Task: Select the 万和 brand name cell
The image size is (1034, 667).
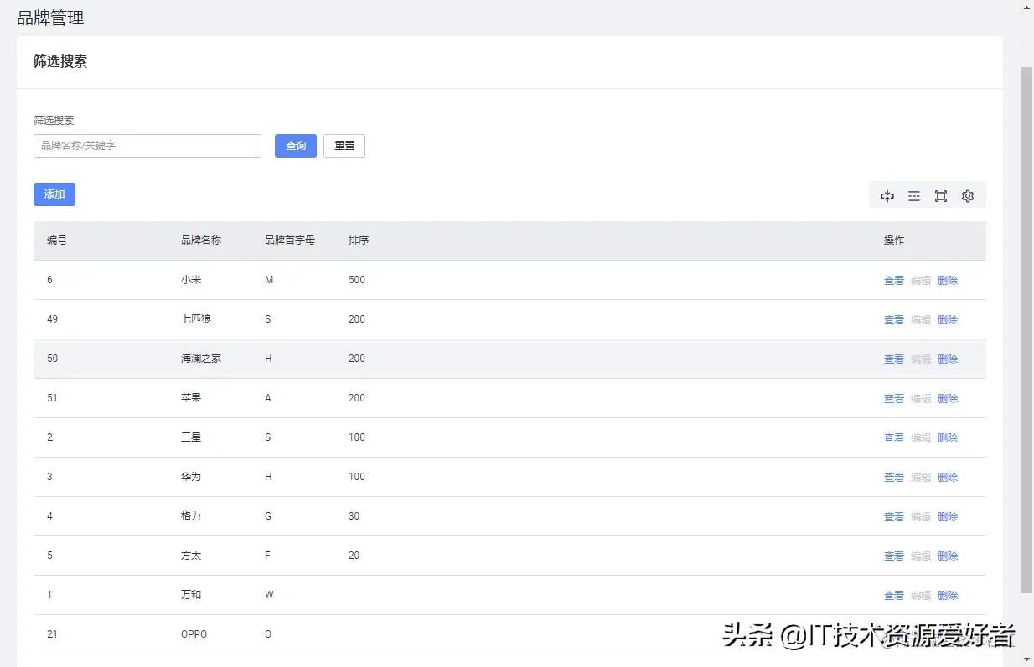Action: click(191, 595)
